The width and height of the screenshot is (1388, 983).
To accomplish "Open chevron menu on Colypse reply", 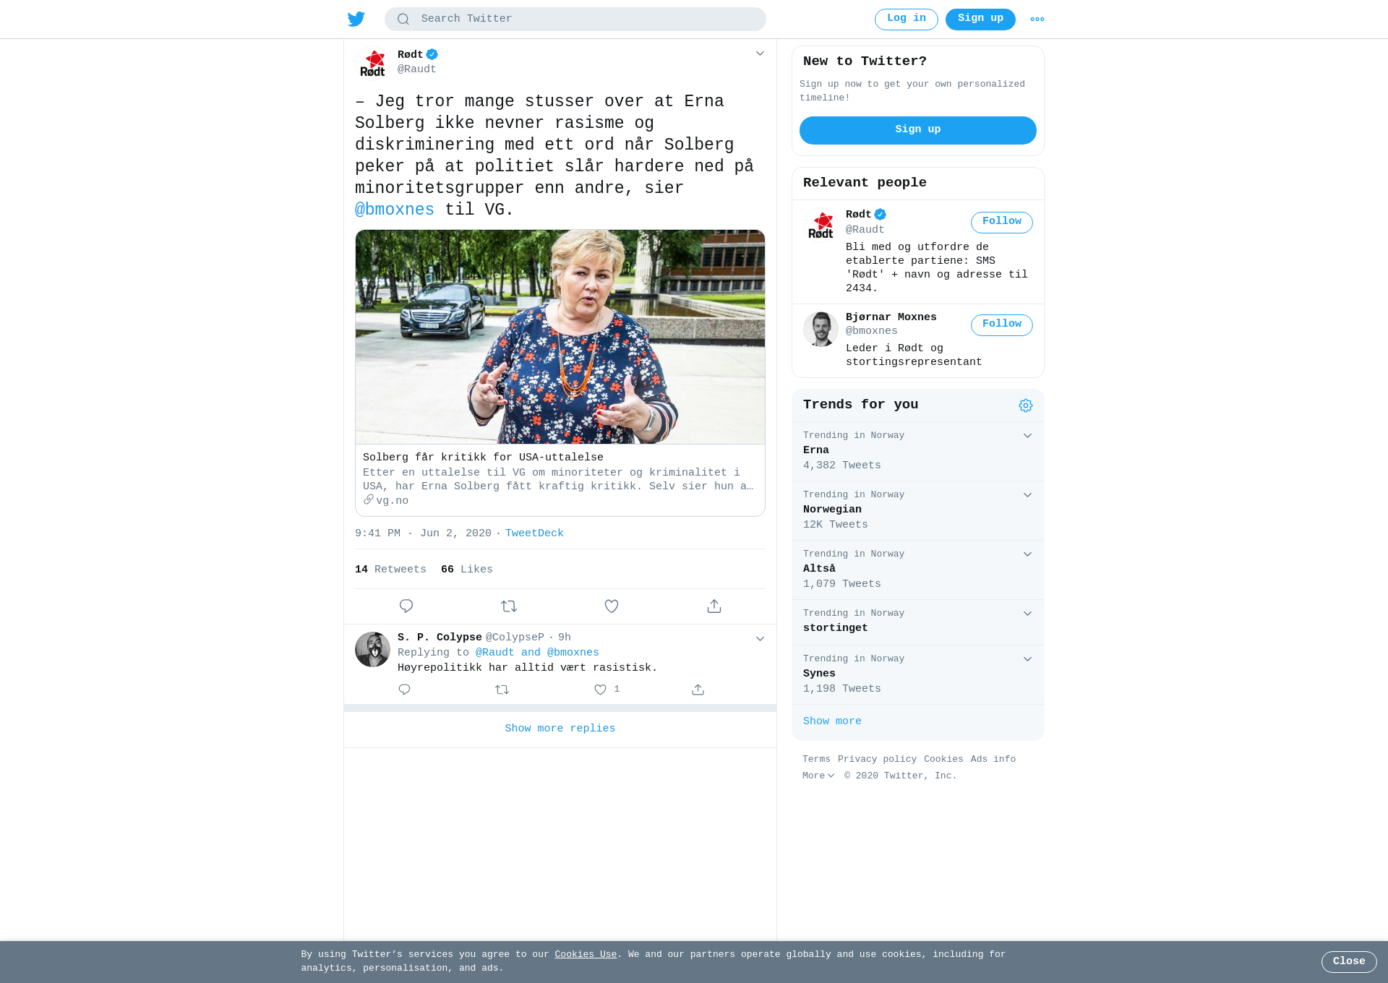I will (x=760, y=639).
